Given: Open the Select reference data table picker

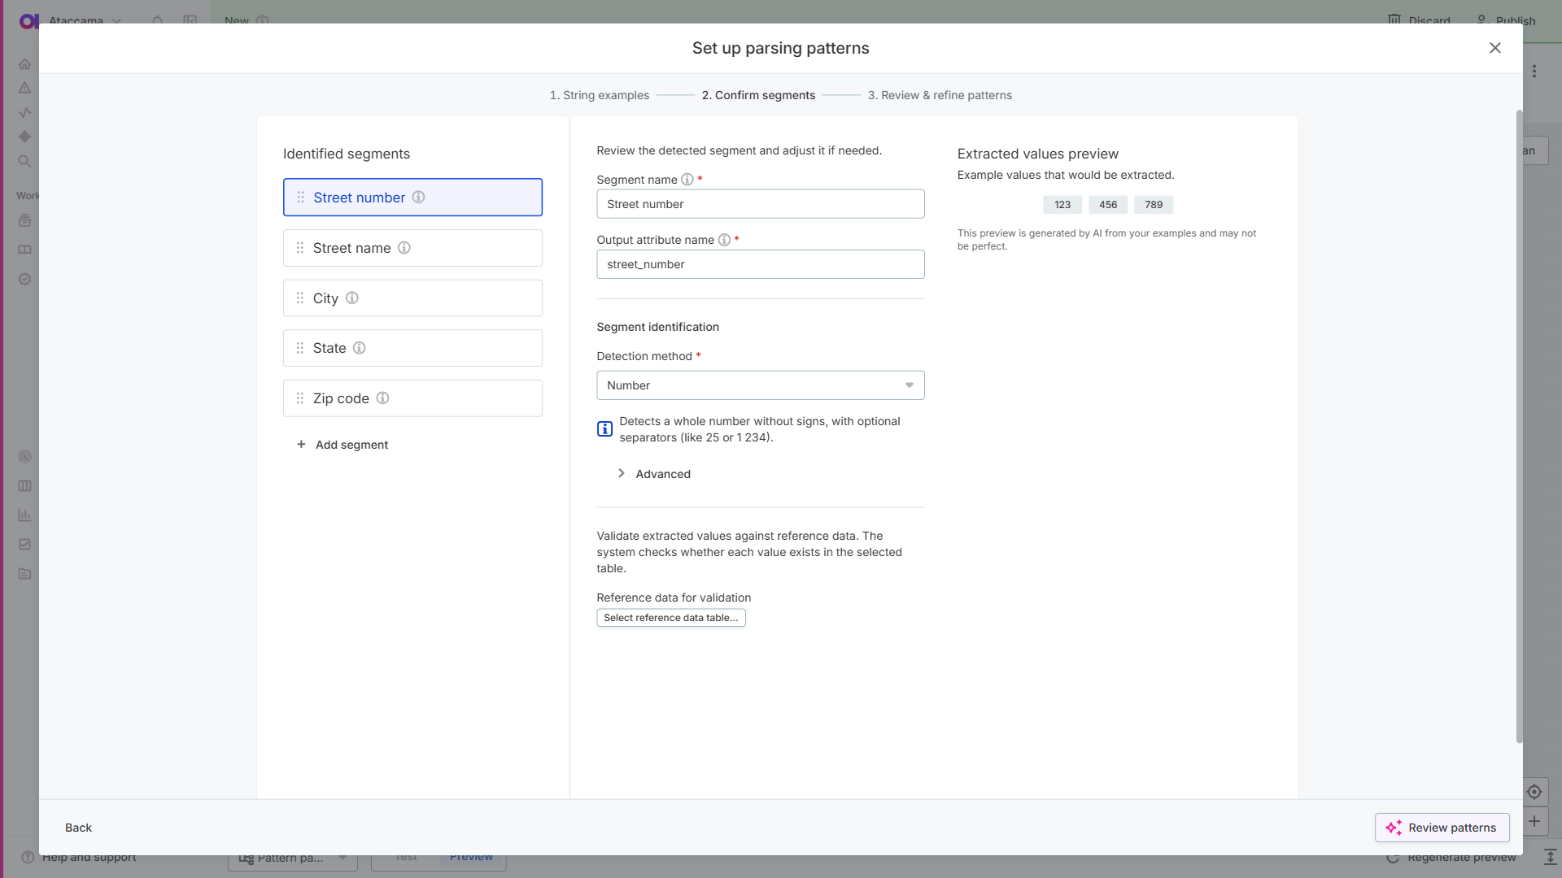Looking at the screenshot, I should pos(670,618).
